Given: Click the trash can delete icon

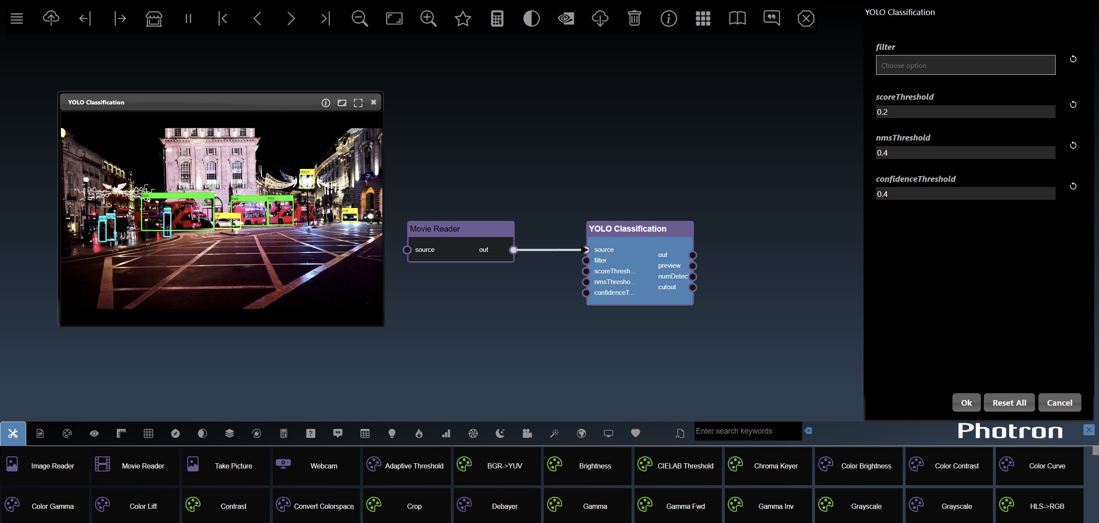Looking at the screenshot, I should 634,18.
